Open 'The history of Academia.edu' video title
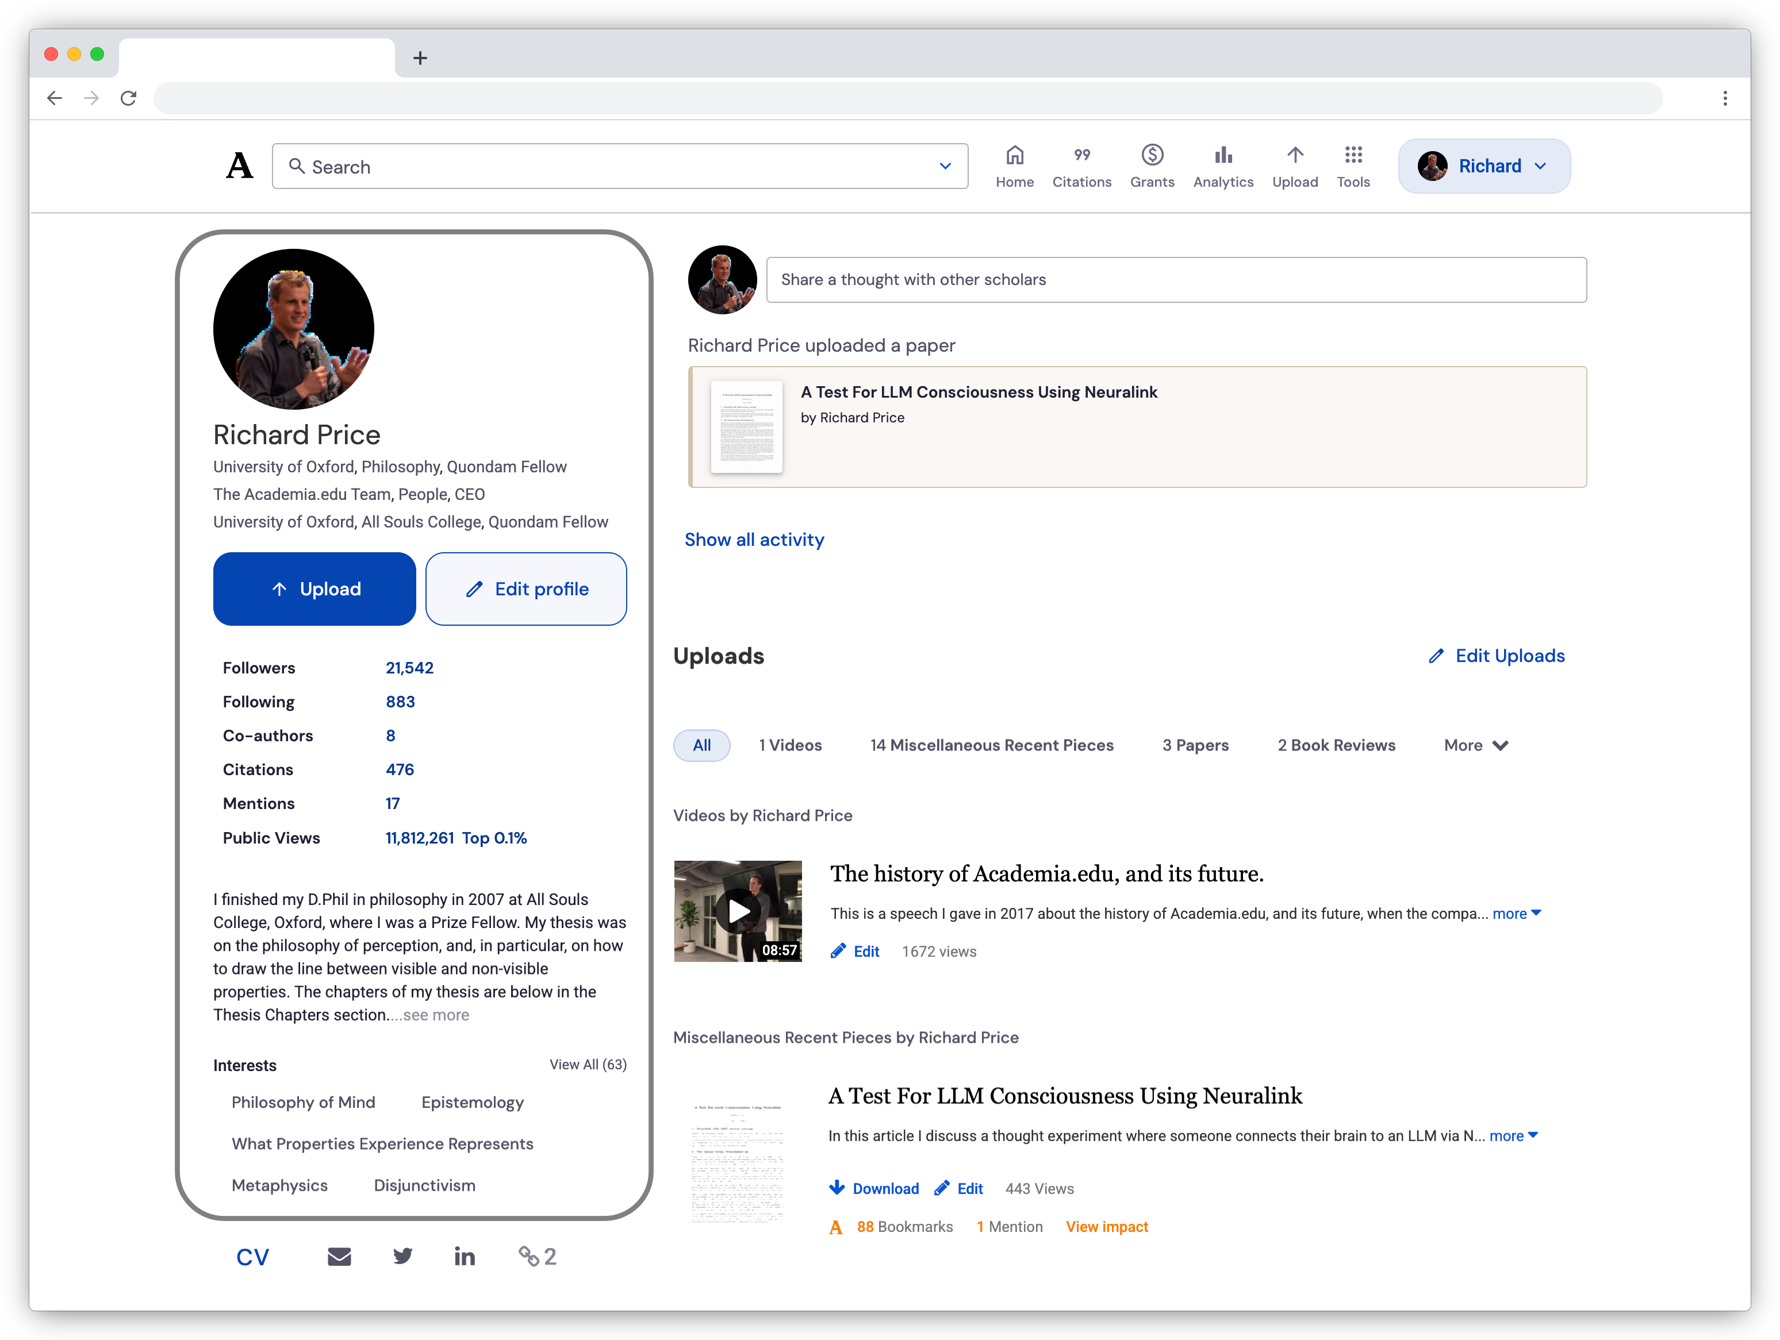Screen dimensions: 1780x1340 [1047, 873]
